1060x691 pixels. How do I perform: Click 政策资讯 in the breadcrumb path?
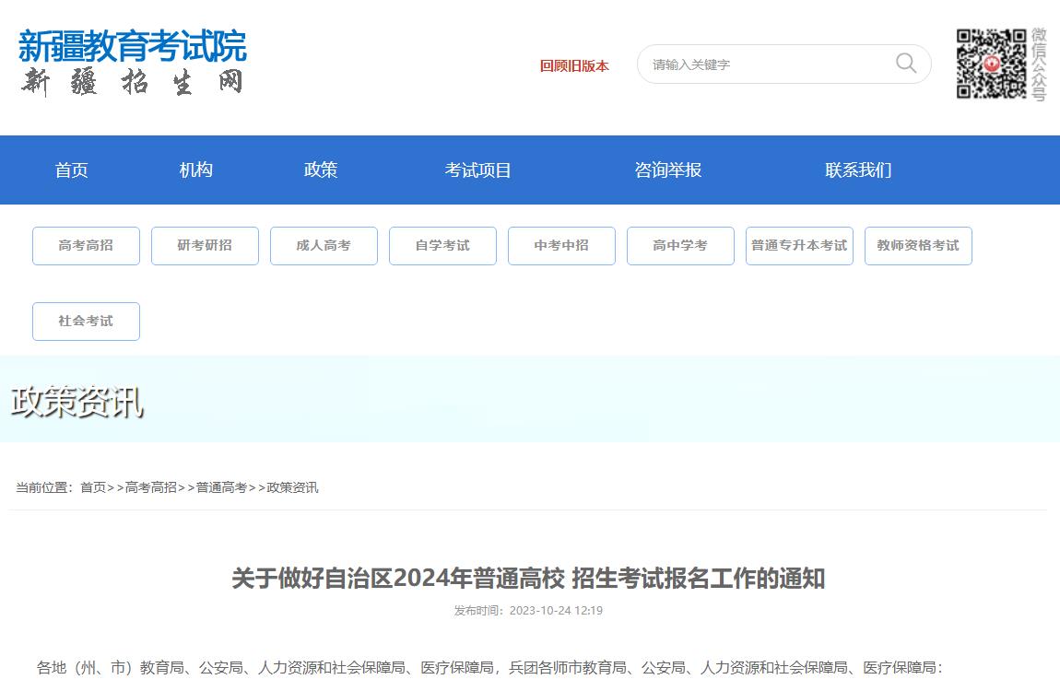293,487
